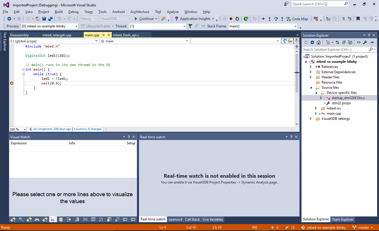
Task: Close the main.cpp tab
Action: tap(109, 35)
